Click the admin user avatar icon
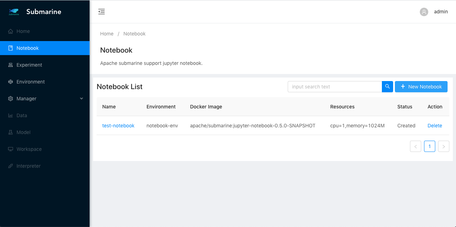The width and height of the screenshot is (456, 227). coord(424,12)
